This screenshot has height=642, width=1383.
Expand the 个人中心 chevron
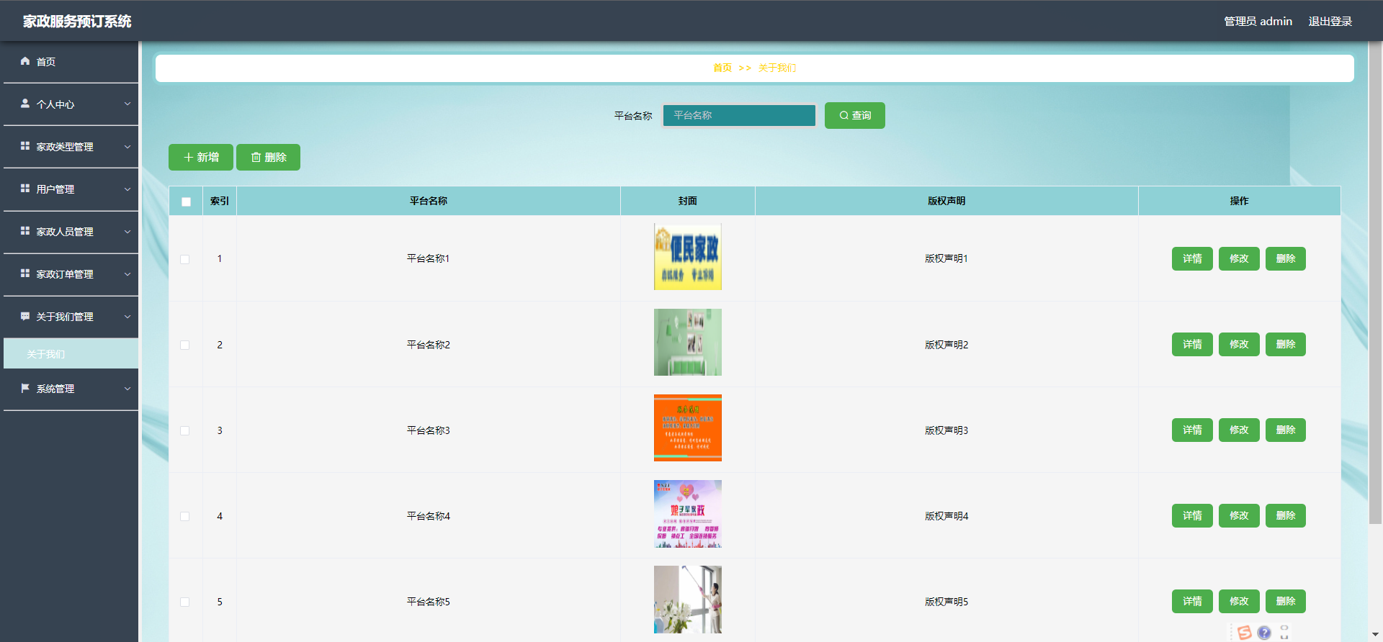coord(127,104)
